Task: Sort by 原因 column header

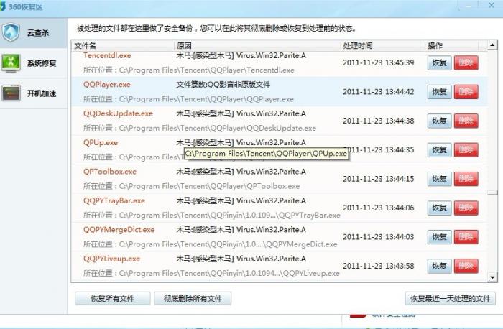Action: (257, 45)
